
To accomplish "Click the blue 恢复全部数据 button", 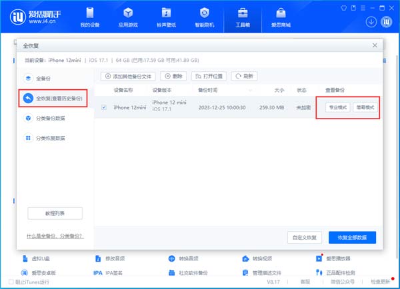I will (352, 238).
